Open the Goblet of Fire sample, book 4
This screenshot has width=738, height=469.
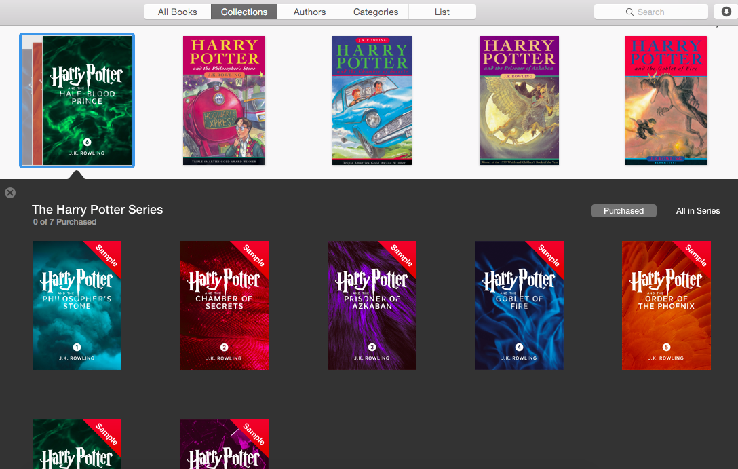pyautogui.click(x=519, y=305)
